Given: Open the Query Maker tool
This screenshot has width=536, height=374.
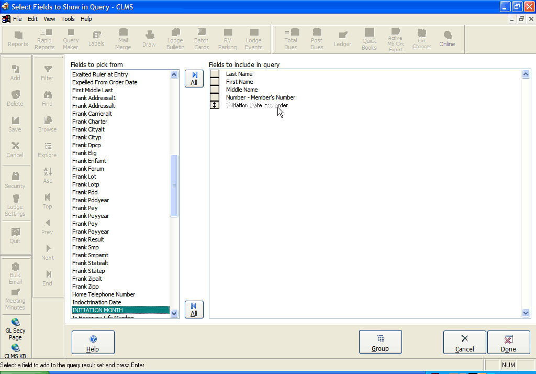Looking at the screenshot, I should point(71,39).
